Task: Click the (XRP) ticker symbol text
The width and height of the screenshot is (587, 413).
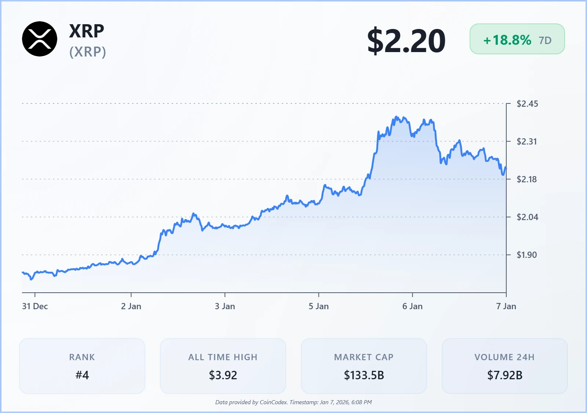Action: tap(88, 52)
